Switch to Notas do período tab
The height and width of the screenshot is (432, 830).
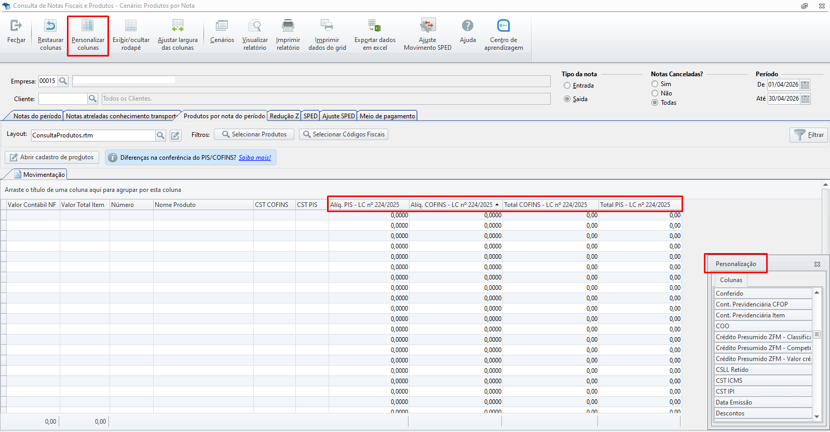(x=37, y=116)
